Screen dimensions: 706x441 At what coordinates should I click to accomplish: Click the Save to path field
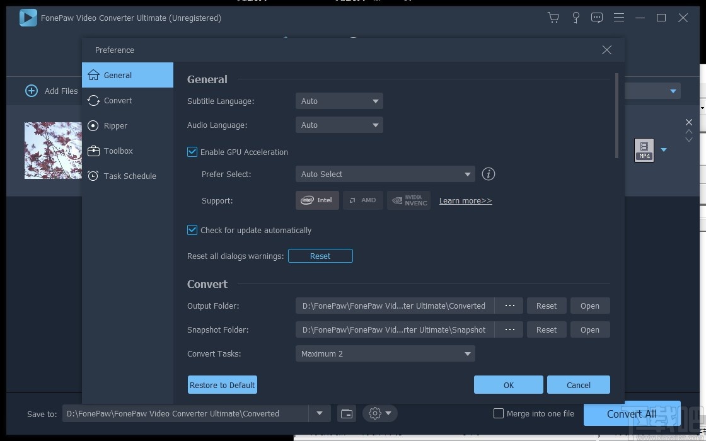pyautogui.click(x=189, y=414)
